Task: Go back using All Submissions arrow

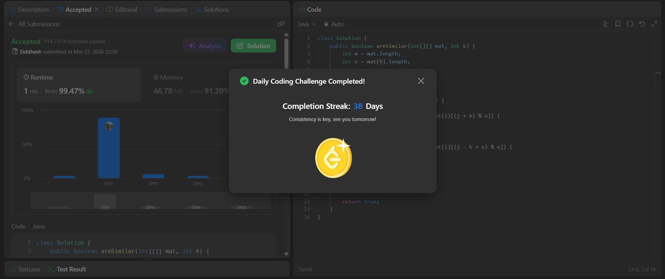Action: (x=12, y=24)
